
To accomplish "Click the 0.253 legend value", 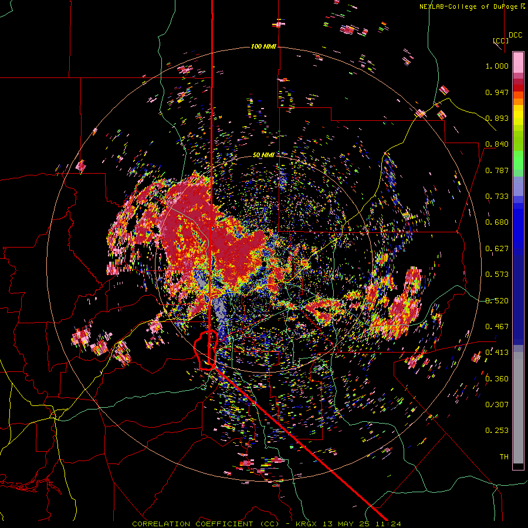I will tap(497, 431).
